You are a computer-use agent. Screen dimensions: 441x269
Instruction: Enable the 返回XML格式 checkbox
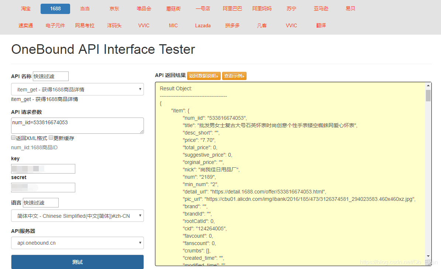tap(13, 137)
